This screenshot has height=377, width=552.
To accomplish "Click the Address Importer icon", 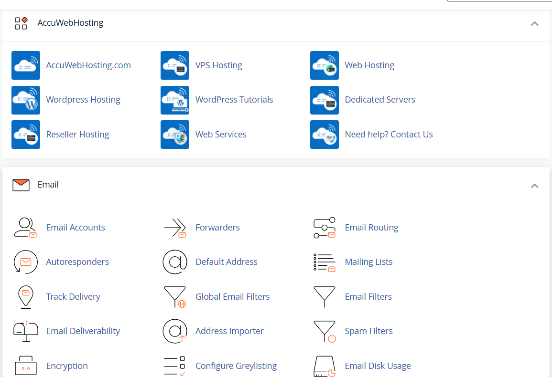I will click(175, 331).
